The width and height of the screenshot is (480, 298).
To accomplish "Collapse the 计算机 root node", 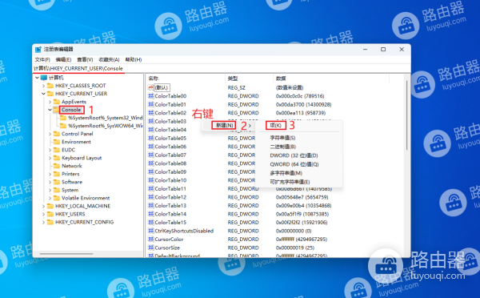I will click(37, 78).
